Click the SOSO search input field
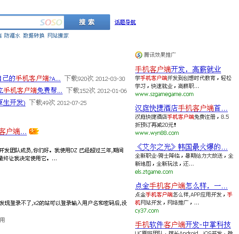 click(x=32, y=22)
